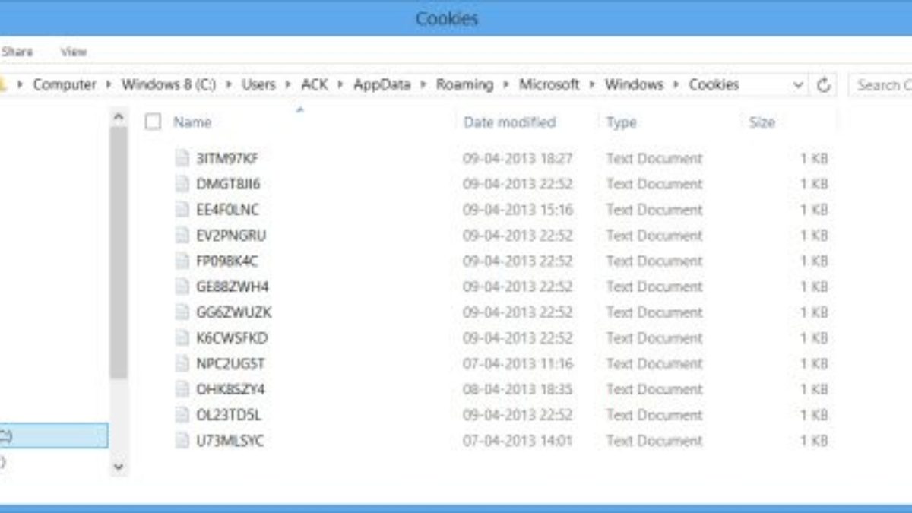This screenshot has width=912, height=513.
Task: Sort files by Date modified column
Action: tap(510, 122)
